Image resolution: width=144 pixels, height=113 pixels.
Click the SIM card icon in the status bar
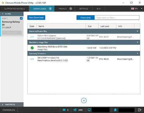pyautogui.click(x=115, y=110)
